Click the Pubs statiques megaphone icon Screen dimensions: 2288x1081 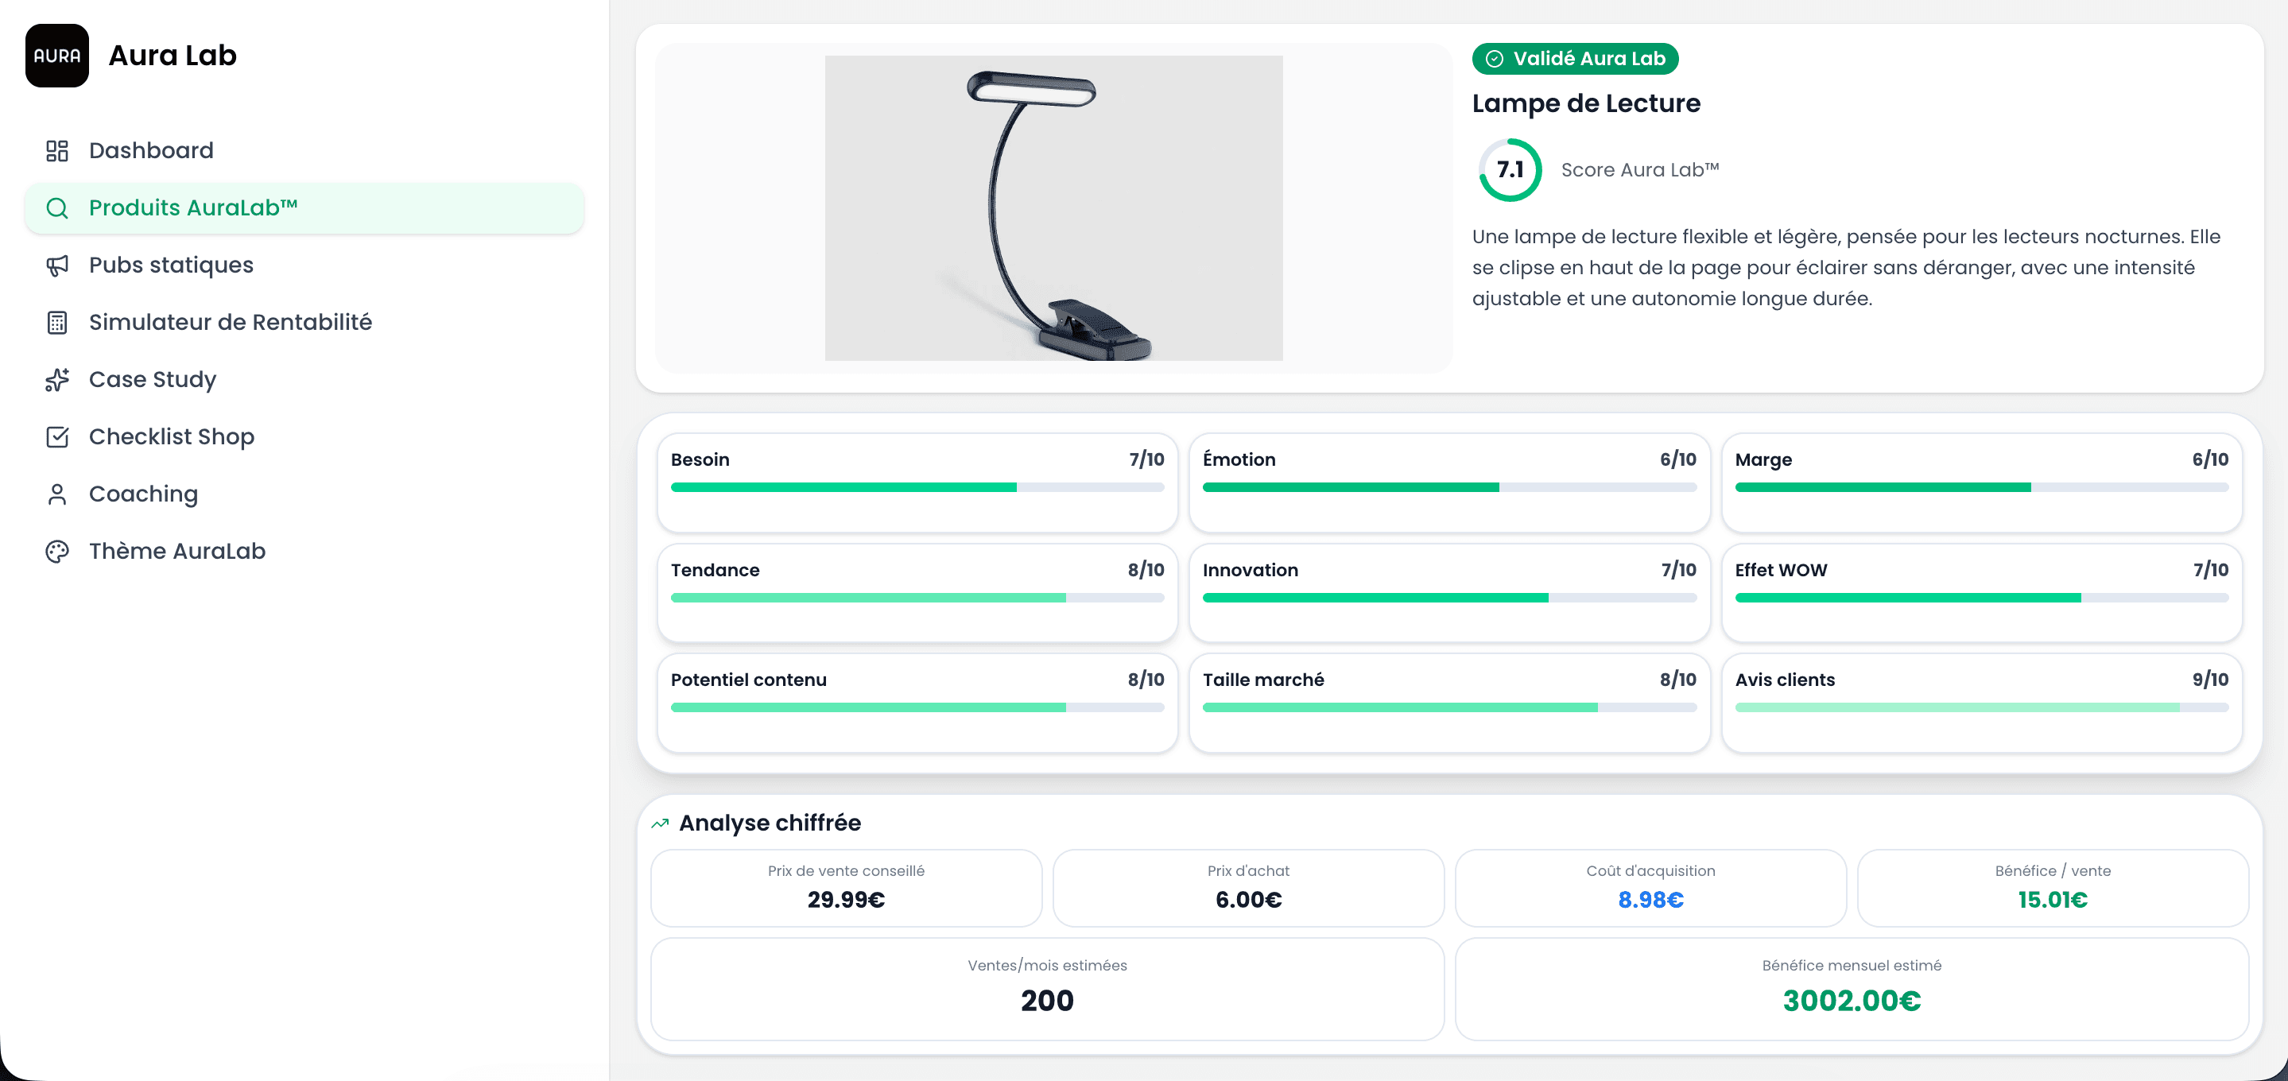(57, 265)
